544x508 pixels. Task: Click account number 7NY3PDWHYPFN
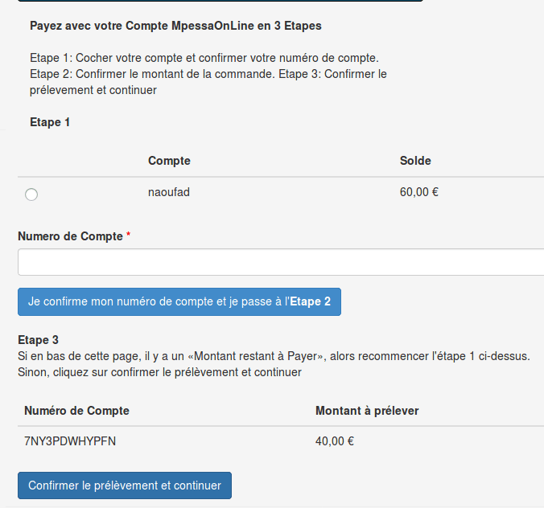click(x=70, y=441)
